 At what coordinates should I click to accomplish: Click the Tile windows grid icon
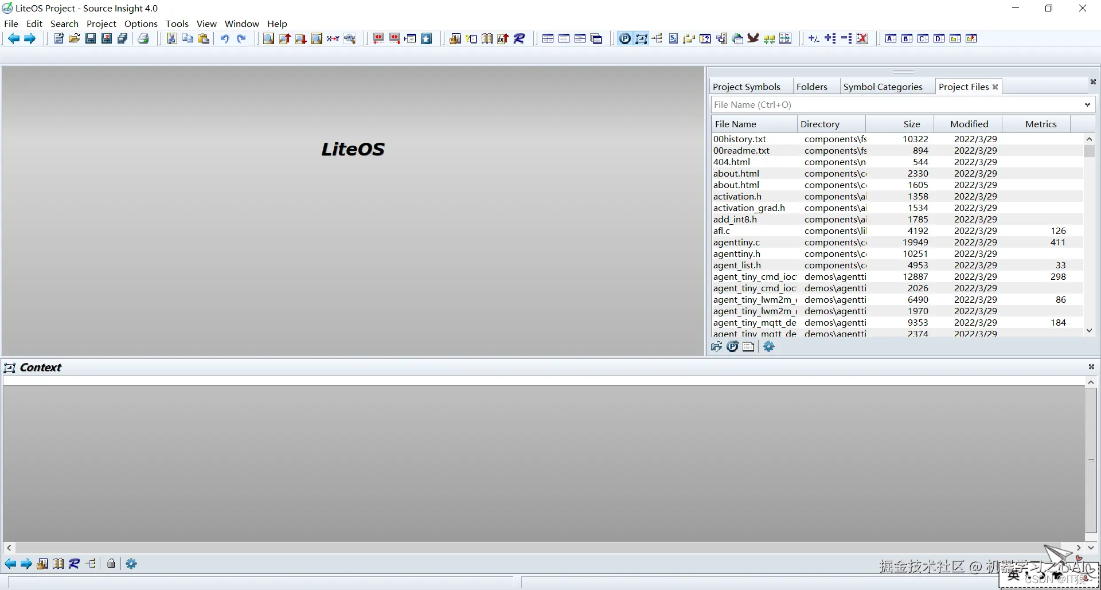(548, 38)
